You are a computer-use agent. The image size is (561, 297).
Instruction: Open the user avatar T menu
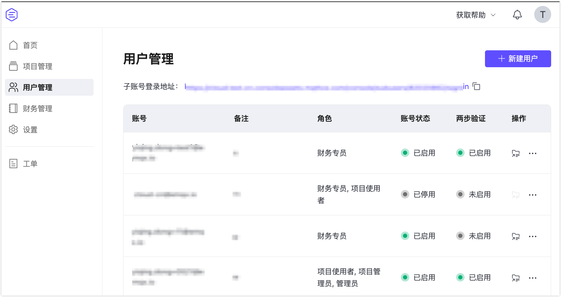pyautogui.click(x=542, y=15)
